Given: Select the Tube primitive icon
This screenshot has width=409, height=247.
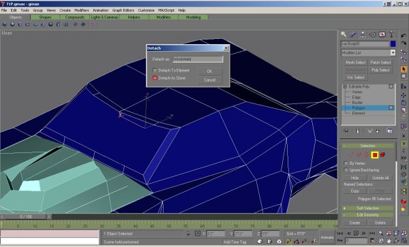Looking at the screenshot, I should (58, 24).
